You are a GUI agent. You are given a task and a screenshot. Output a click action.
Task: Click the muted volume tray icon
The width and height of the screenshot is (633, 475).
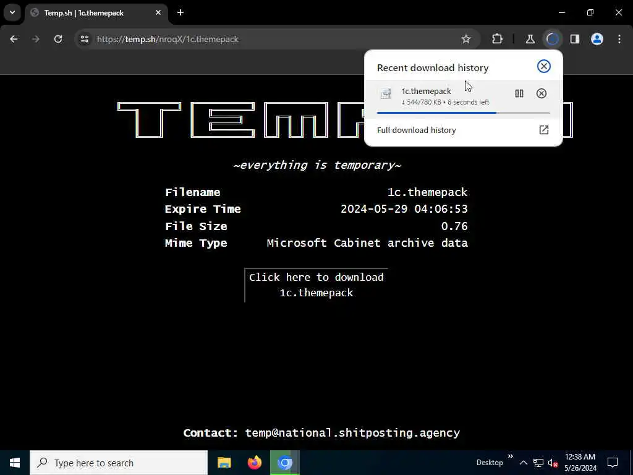553,463
